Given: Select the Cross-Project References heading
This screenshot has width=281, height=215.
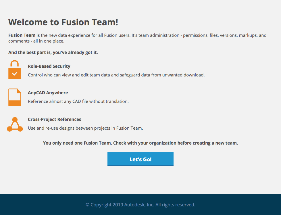Looking at the screenshot, I should click(x=55, y=120).
